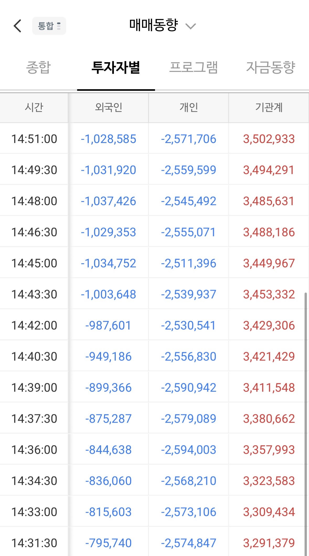Switch to the 종합 tab
Viewport: 309px width, 556px height.
(38, 67)
